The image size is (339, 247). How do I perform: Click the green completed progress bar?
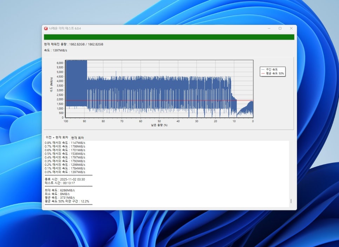[x=169, y=37]
